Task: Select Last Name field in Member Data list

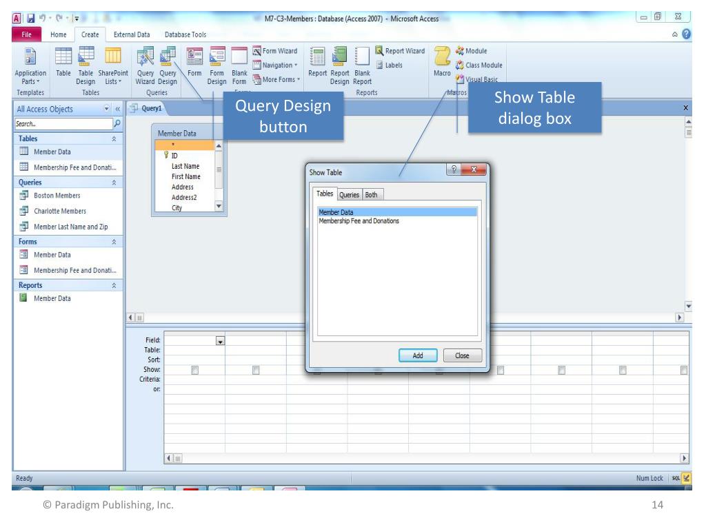Action: click(x=185, y=167)
